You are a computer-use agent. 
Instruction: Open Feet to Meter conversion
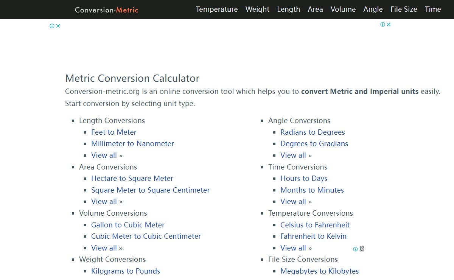(113, 132)
